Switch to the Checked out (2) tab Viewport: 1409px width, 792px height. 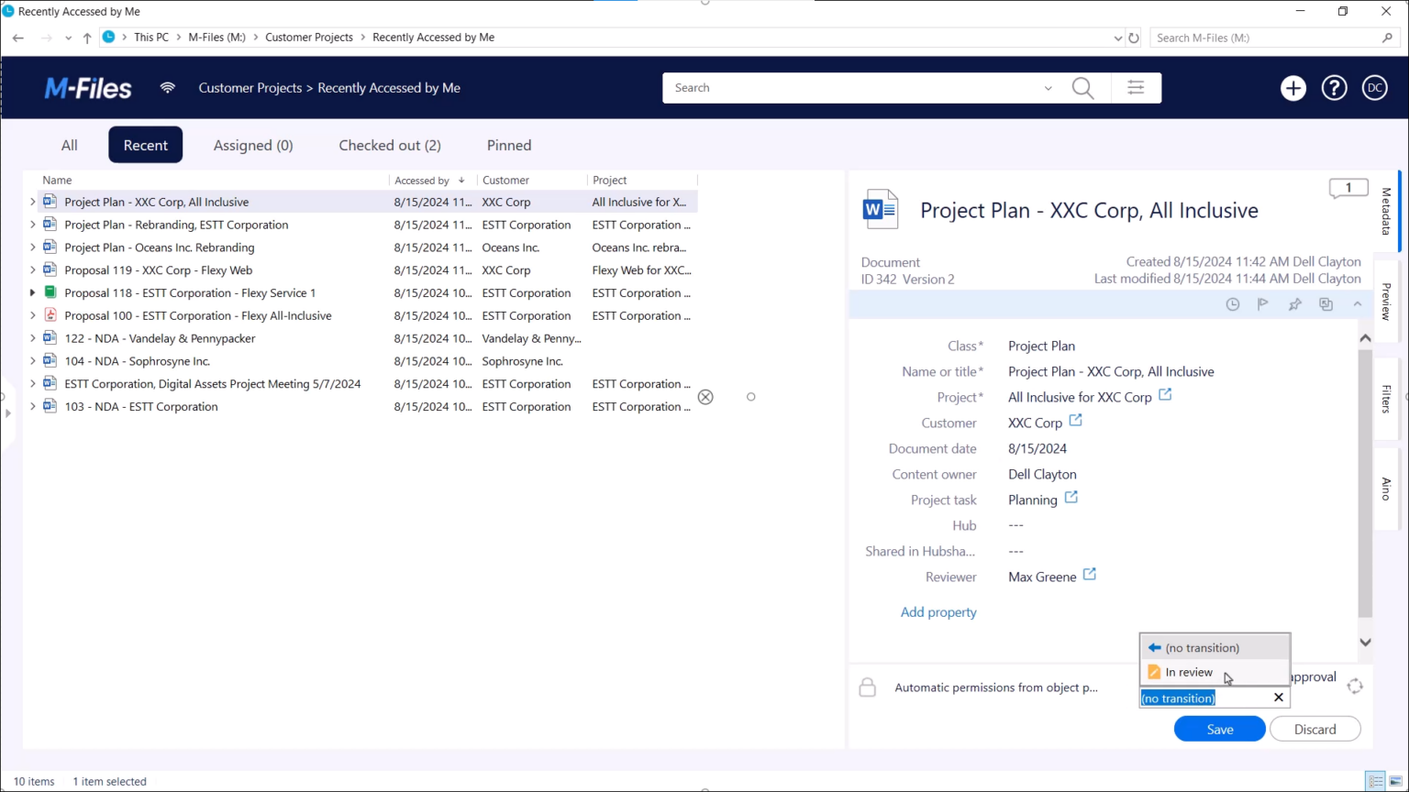tap(390, 146)
